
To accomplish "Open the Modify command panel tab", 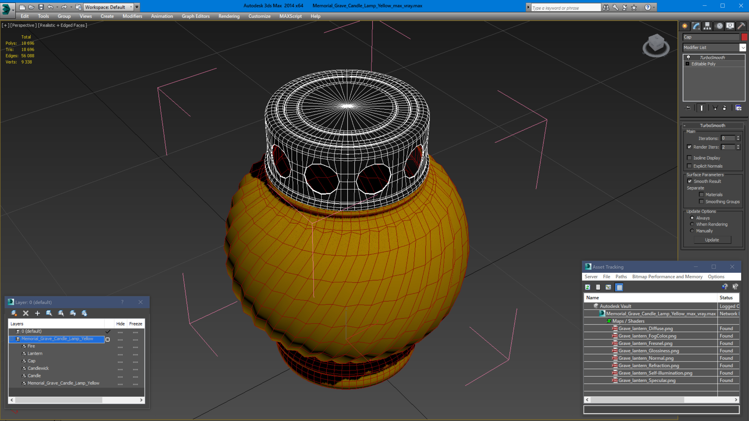I will click(x=696, y=26).
